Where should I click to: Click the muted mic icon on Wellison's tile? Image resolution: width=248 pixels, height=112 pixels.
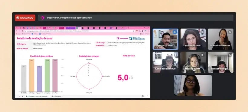click(x=230, y=55)
